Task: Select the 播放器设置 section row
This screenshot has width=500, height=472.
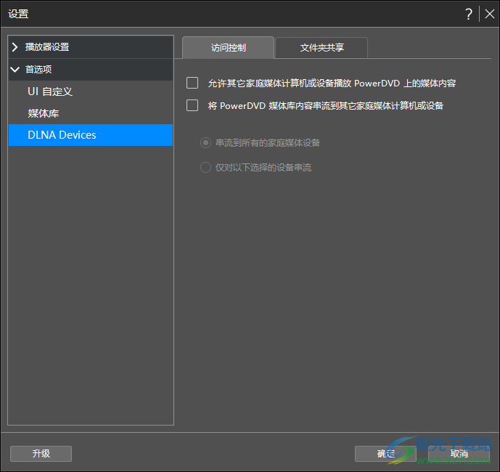Action: tap(91, 47)
